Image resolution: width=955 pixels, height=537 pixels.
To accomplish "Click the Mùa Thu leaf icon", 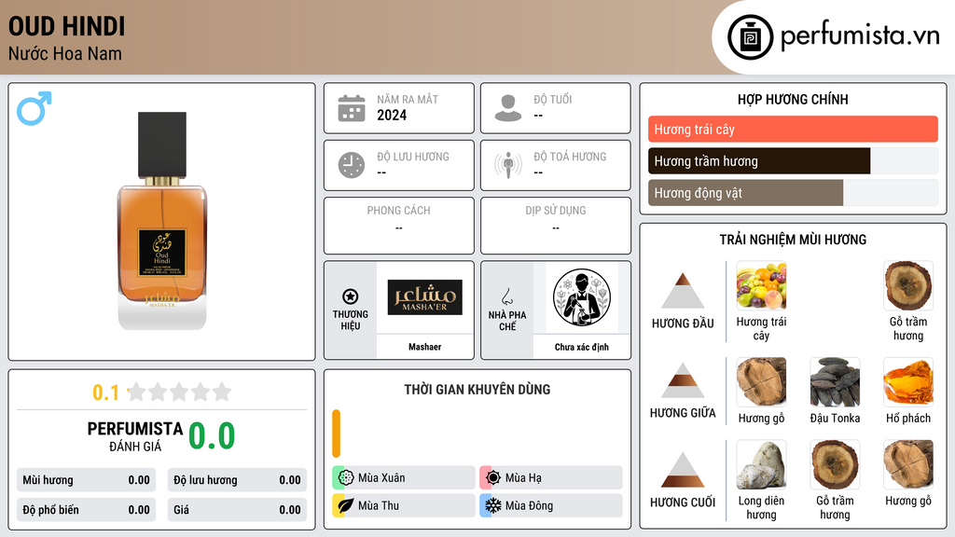I will pos(346,505).
